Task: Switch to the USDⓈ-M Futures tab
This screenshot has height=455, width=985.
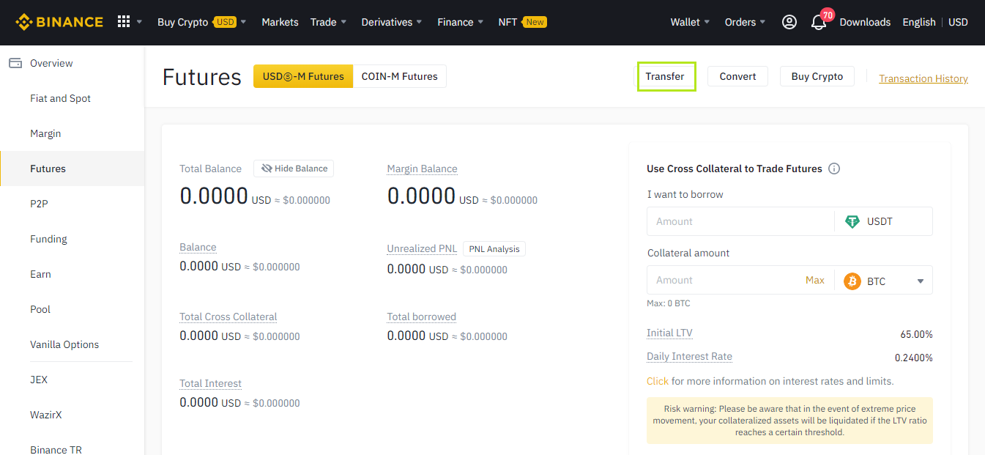Action: tap(303, 76)
